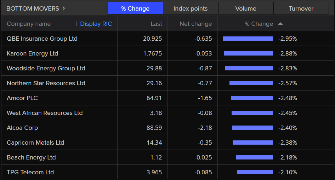The width and height of the screenshot is (335, 180).
Task: Select the % Change tab
Action: click(135, 8)
